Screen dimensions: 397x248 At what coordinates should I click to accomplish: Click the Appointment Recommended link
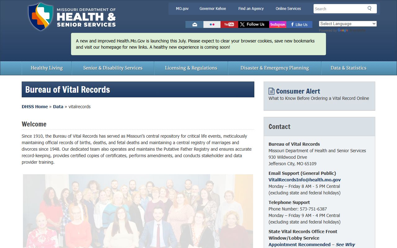coord(300,245)
